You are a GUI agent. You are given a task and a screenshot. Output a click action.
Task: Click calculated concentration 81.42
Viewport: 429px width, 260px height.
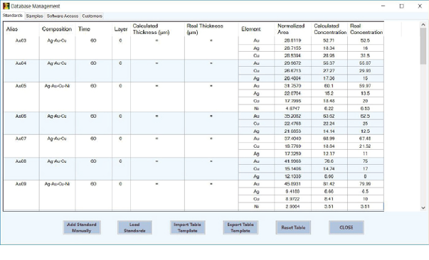point(329,184)
